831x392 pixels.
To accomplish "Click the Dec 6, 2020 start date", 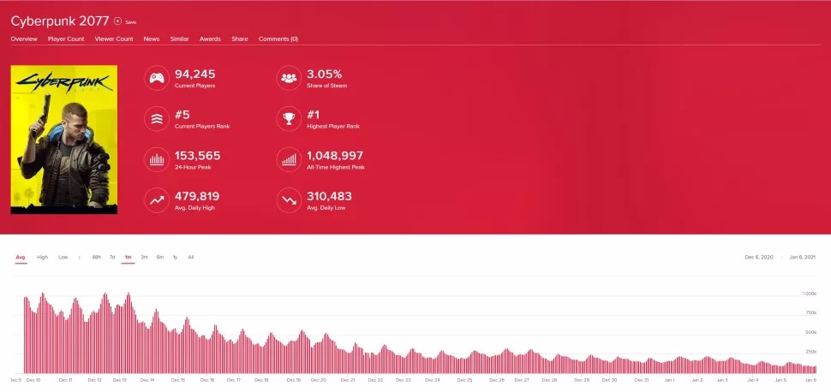I will (x=759, y=258).
